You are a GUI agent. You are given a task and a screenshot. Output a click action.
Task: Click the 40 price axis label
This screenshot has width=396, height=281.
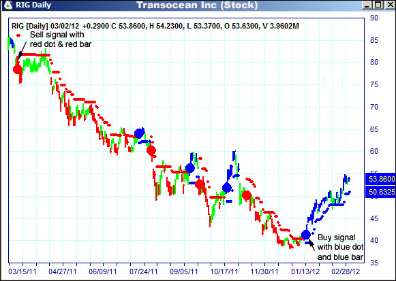[x=374, y=240]
